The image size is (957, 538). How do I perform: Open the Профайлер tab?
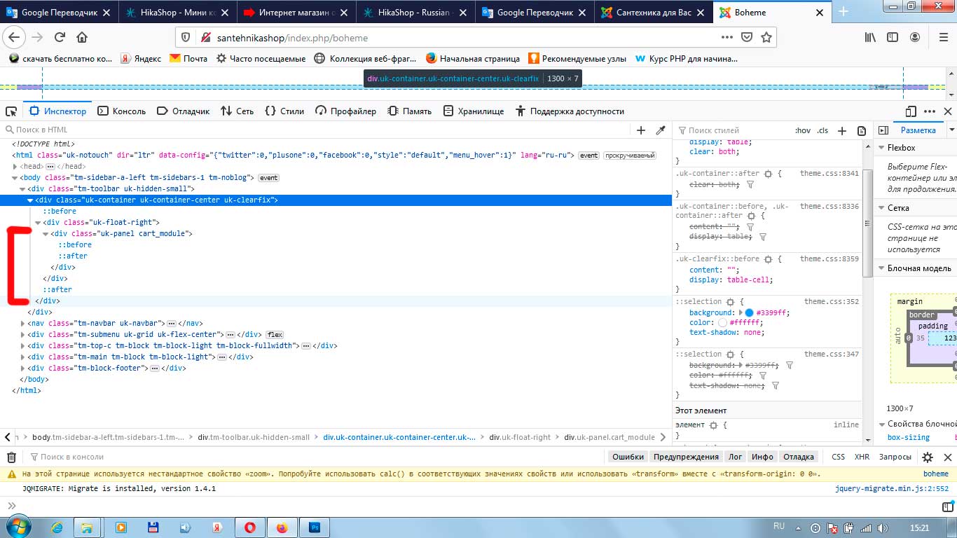[x=345, y=111]
